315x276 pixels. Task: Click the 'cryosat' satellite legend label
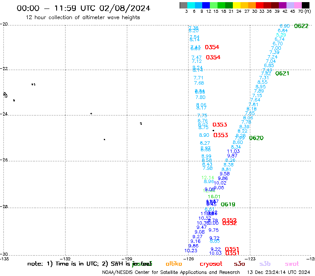tap(211, 264)
